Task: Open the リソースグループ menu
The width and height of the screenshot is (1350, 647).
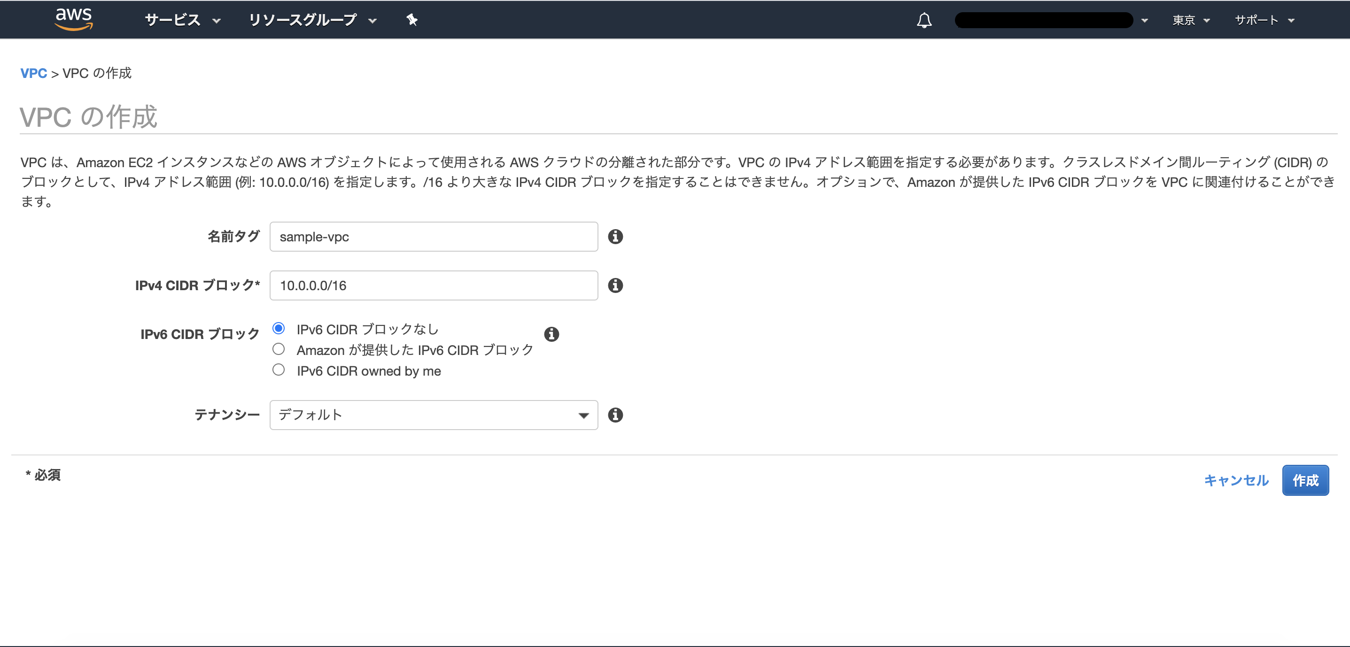Action: pos(312,20)
